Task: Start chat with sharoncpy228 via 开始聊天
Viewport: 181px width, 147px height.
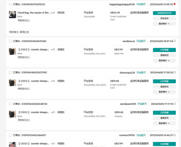Action: pyautogui.click(x=141, y=73)
